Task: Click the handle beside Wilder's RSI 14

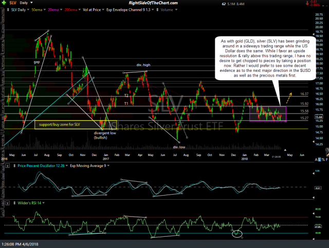Action: coord(14,203)
